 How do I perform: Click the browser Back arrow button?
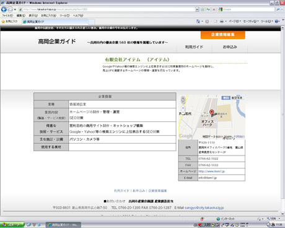[4, 9]
